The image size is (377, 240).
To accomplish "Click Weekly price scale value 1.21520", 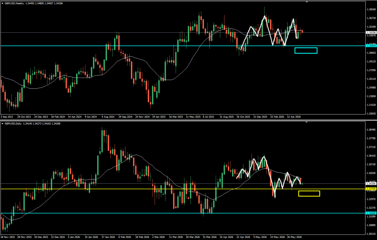I will point(371,105).
